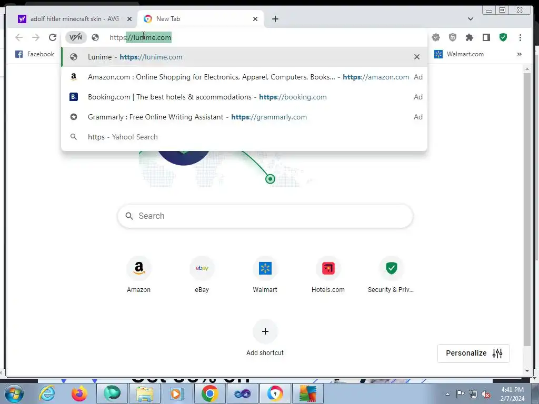This screenshot has width=539, height=404.
Task: Open a new tab with plus button
Action: (275, 19)
